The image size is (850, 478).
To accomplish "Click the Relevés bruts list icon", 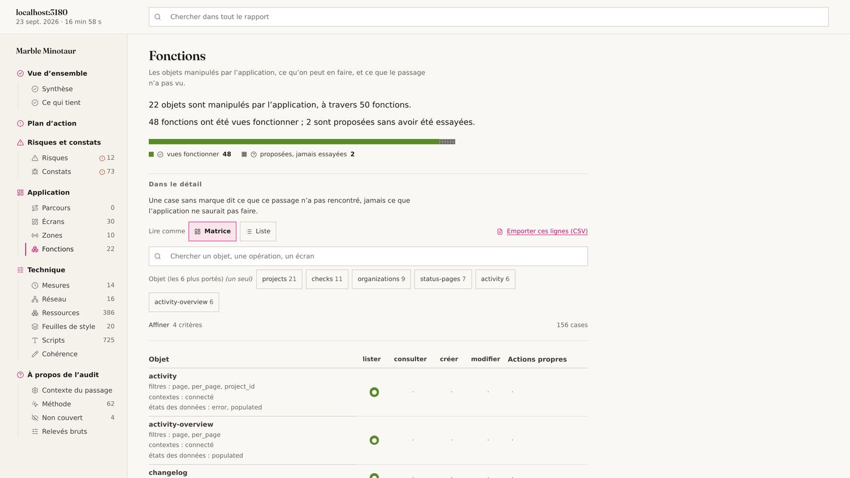I will pos(35,432).
